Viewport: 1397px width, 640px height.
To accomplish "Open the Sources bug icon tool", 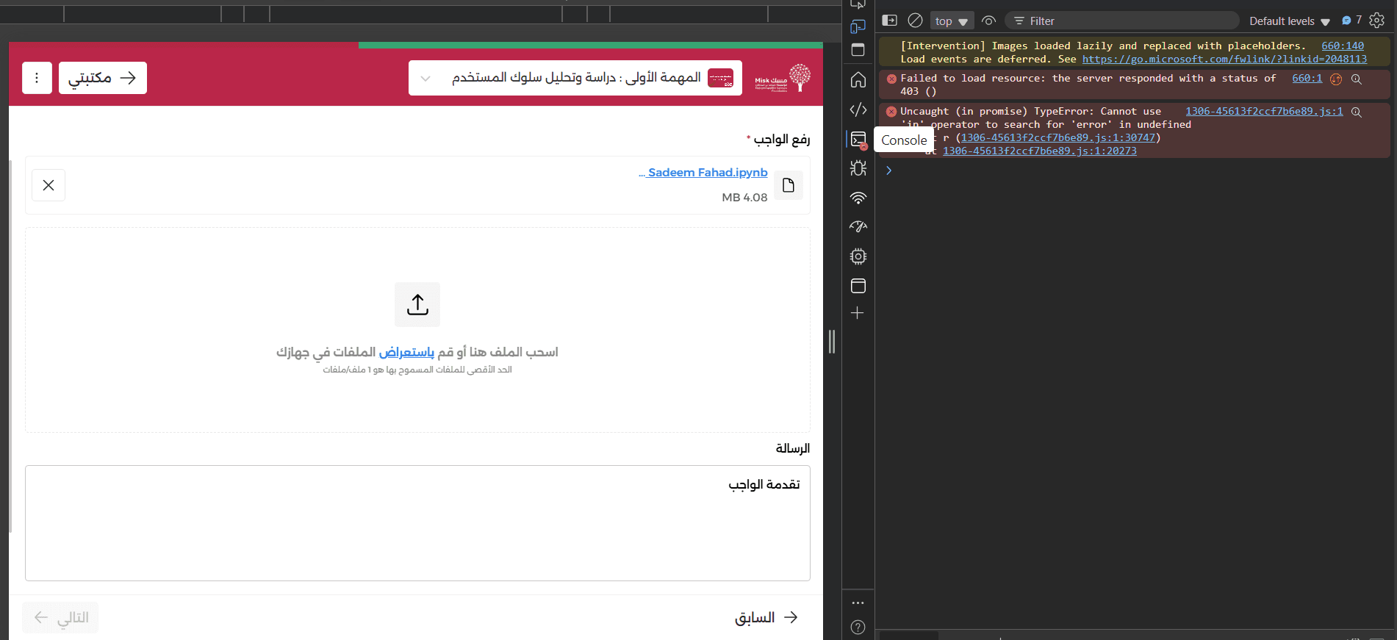I will [x=858, y=168].
